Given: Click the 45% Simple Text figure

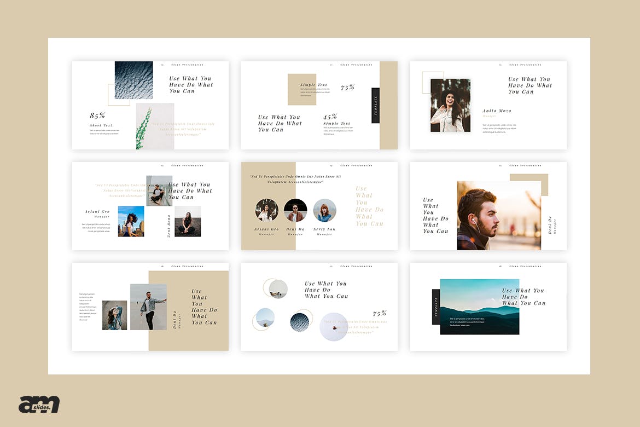Looking at the screenshot, I should (330, 117).
